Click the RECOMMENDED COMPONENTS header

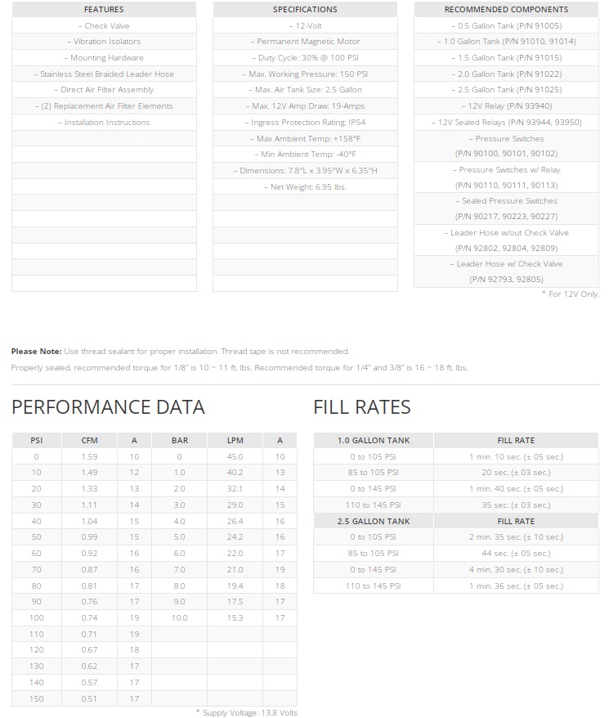coord(506,10)
